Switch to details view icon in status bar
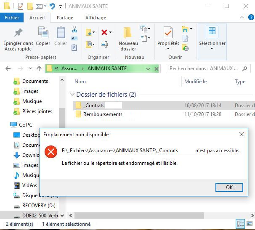 click(x=240, y=224)
